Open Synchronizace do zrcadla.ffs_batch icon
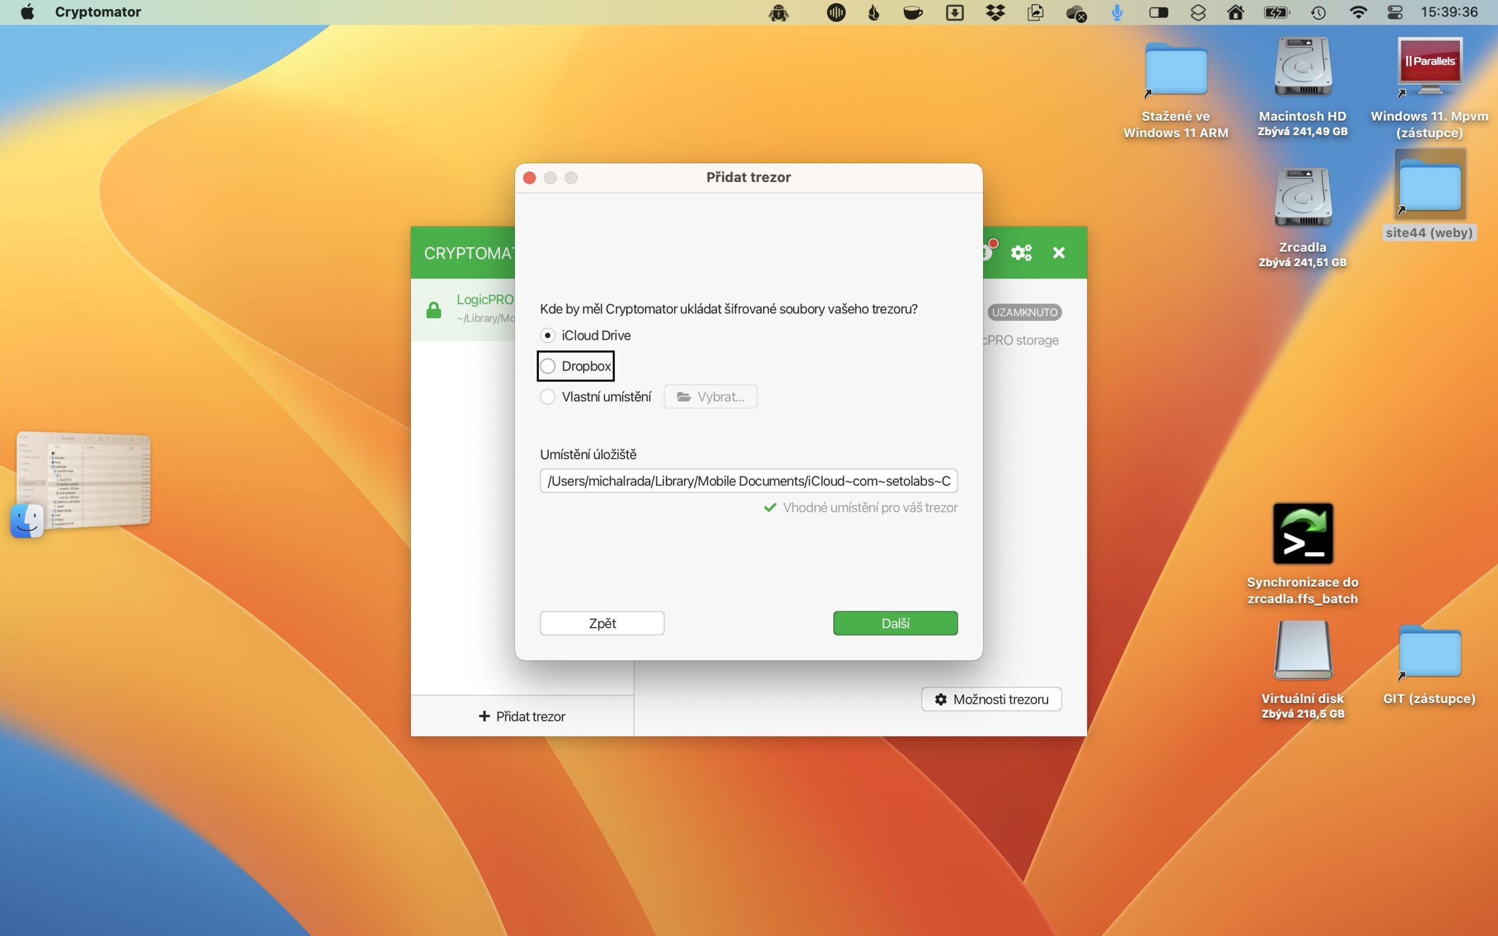This screenshot has width=1498, height=936. pyautogui.click(x=1303, y=534)
